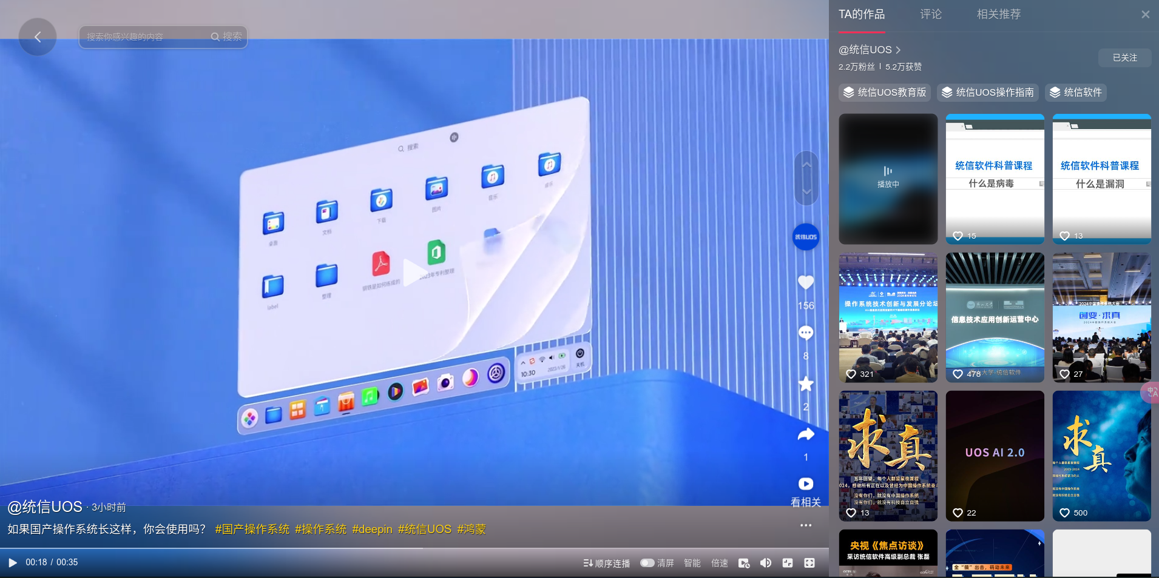Open @统信UOS profile link in side panel
Viewport: 1159px width, 578px height.
pos(870,50)
